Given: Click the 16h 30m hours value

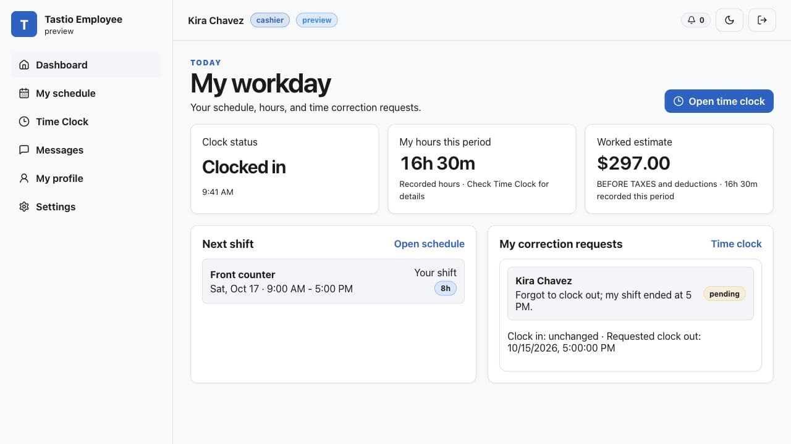Looking at the screenshot, I should pos(438,163).
